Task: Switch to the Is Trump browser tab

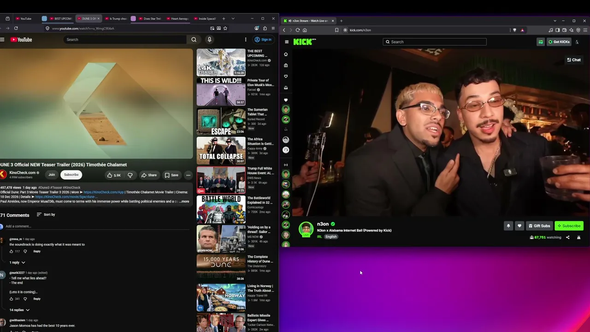Action: (x=115, y=18)
